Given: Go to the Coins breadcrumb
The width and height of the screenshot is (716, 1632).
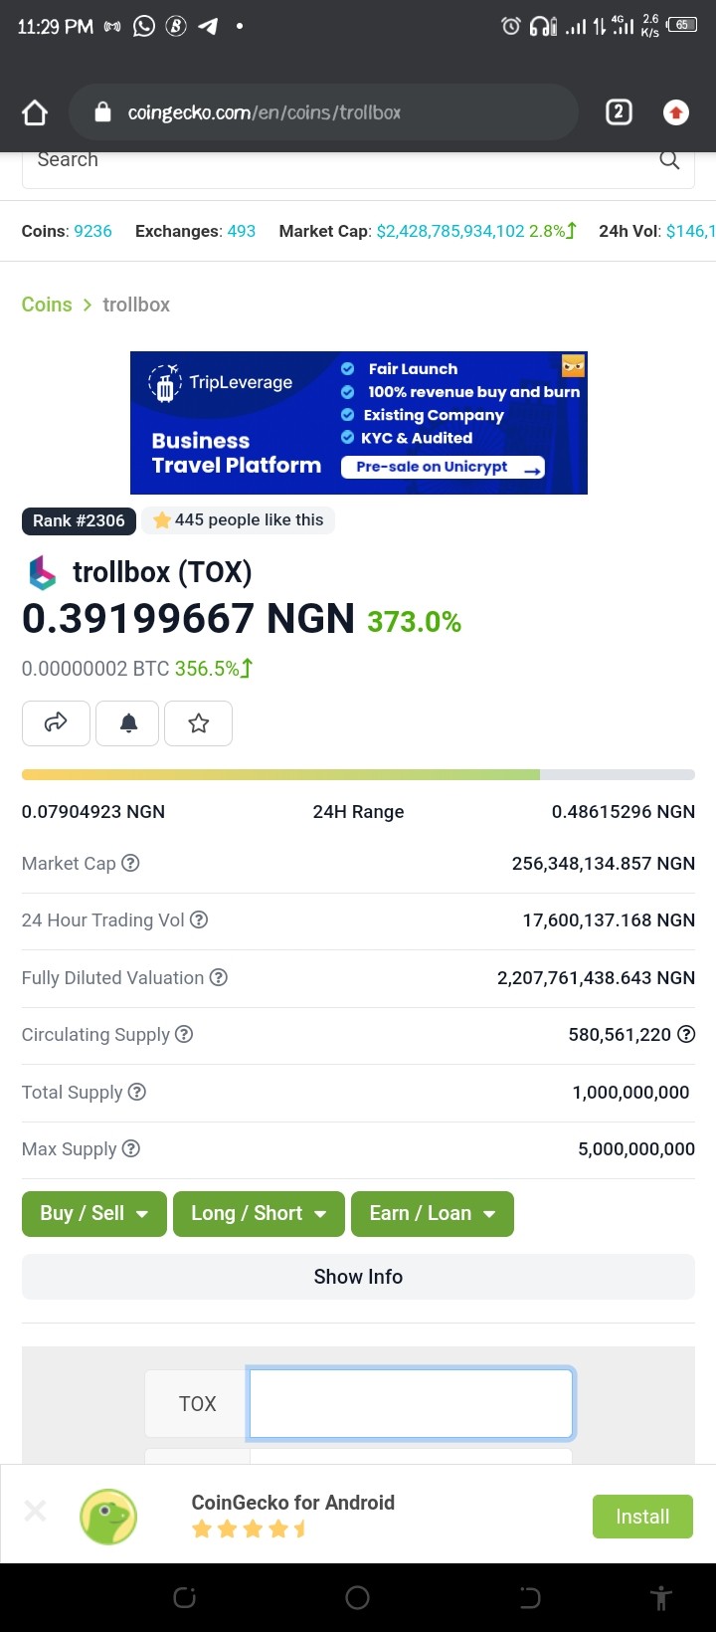Looking at the screenshot, I should point(47,305).
